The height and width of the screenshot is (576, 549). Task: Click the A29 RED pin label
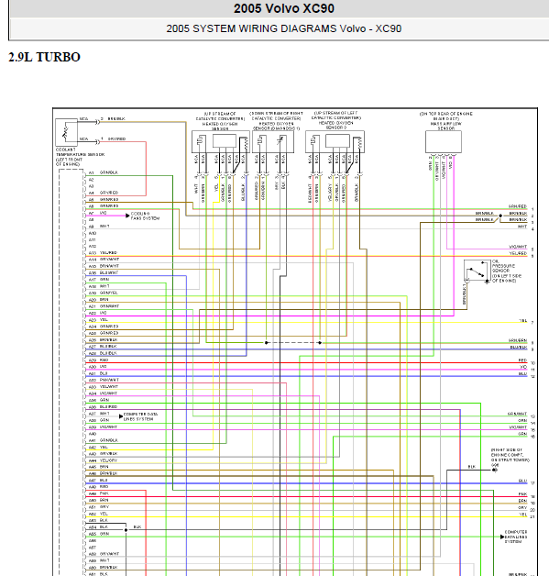(x=98, y=360)
